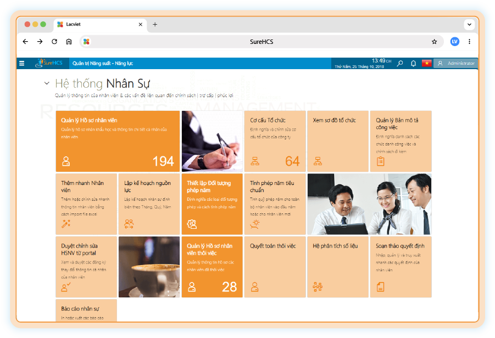Open browser three-dot menu

tap(469, 42)
